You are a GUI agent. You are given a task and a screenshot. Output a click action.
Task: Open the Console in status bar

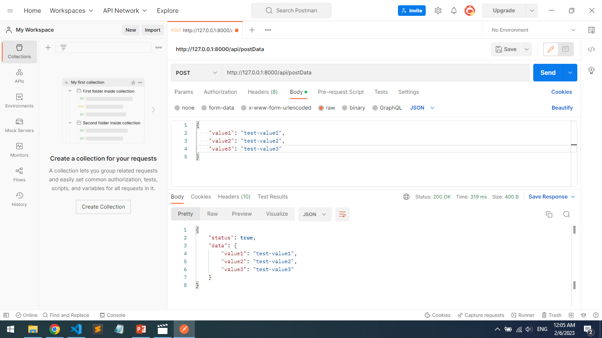pyautogui.click(x=112, y=315)
